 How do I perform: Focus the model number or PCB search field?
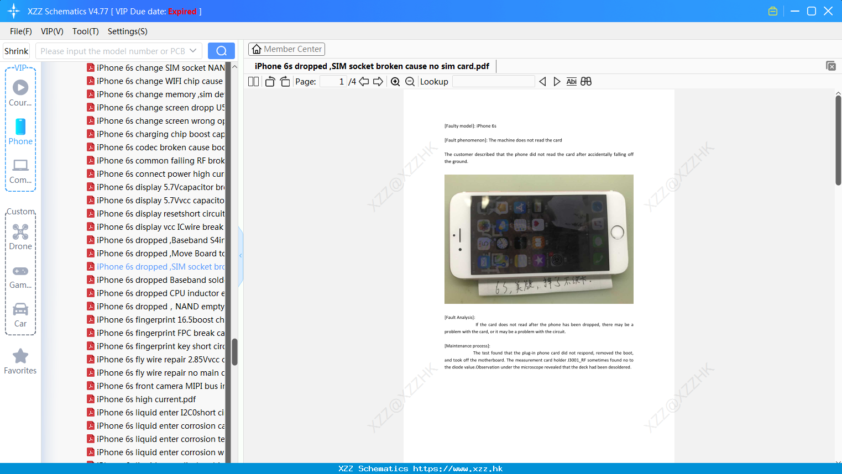coord(113,51)
